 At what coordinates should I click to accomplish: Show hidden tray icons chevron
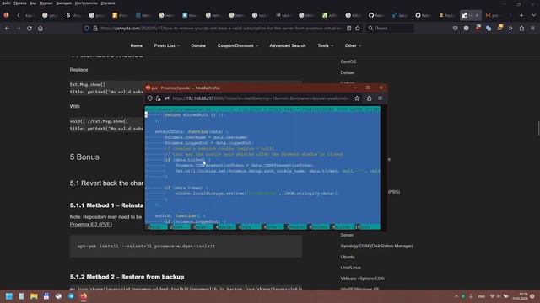pyautogui.click(x=456, y=296)
